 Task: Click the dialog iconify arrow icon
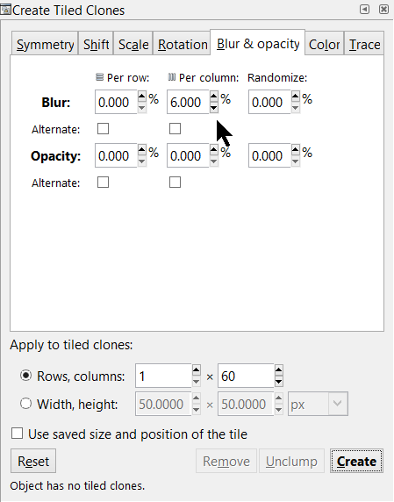pos(364,10)
